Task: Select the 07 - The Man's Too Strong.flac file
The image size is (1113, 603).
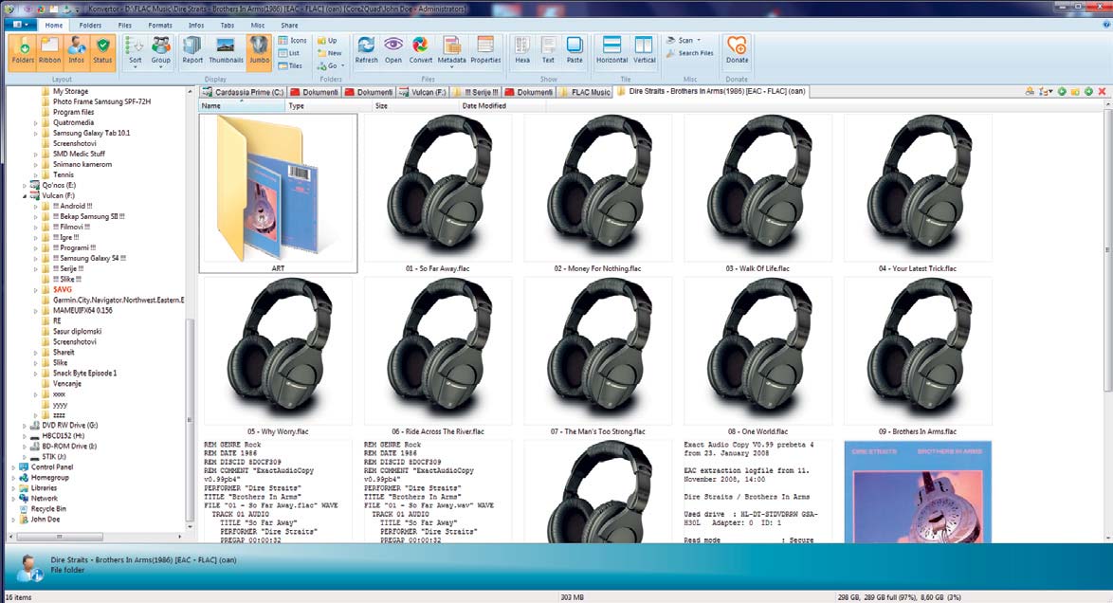Action: click(x=597, y=356)
